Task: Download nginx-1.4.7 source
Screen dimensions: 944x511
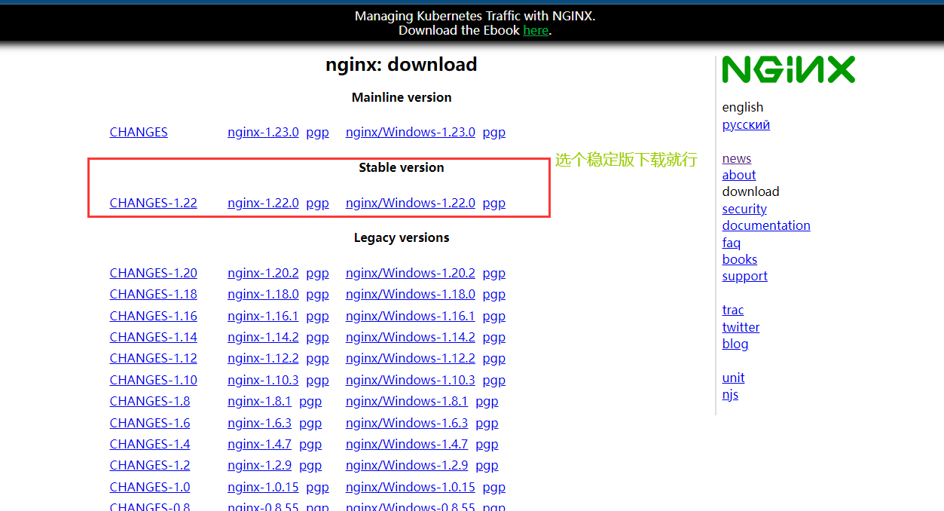Action: [x=259, y=444]
